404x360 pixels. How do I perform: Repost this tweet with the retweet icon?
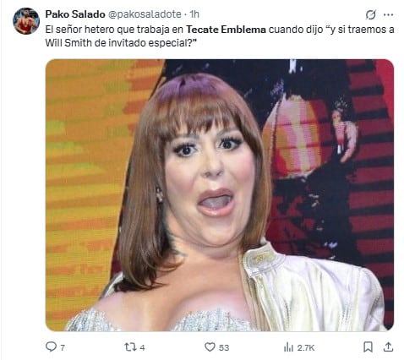(130, 347)
